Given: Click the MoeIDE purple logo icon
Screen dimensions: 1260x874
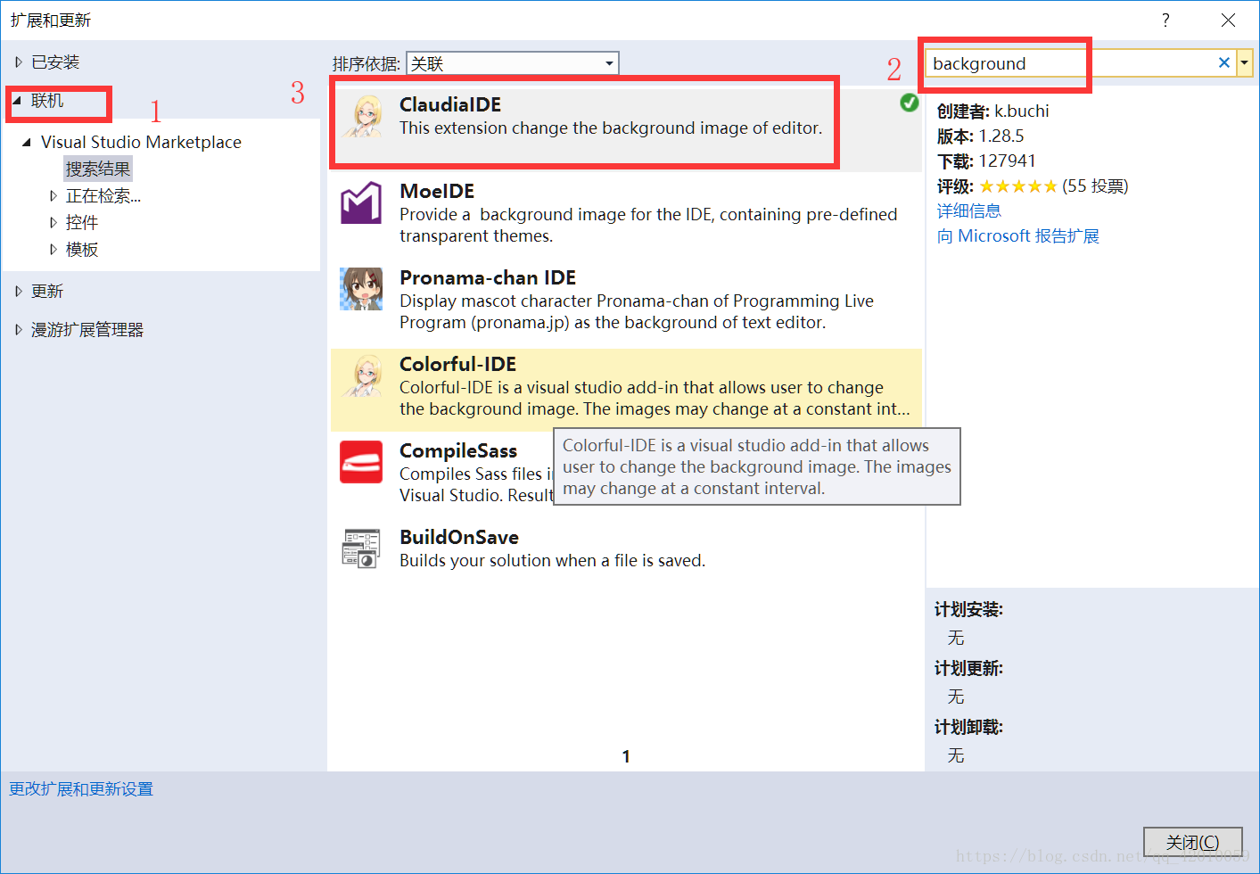Looking at the screenshot, I should tap(361, 202).
